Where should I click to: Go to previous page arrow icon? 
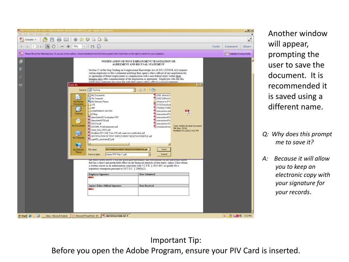pos(21,46)
